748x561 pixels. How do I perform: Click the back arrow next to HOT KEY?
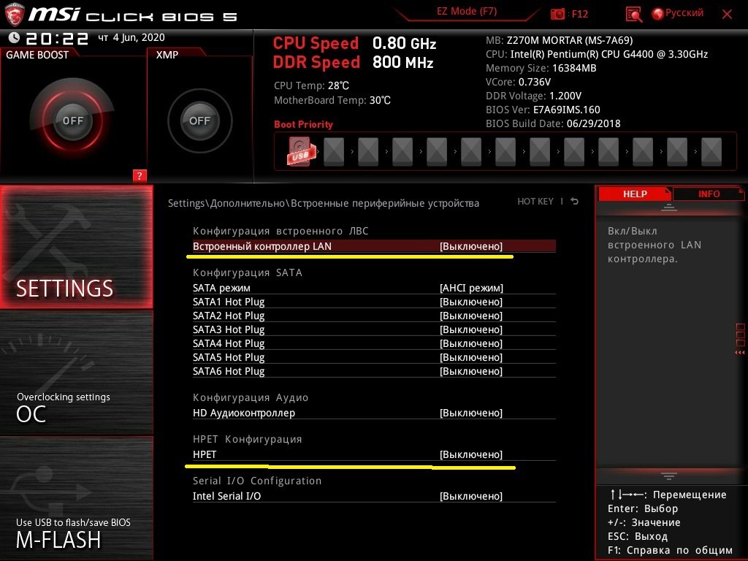[575, 202]
